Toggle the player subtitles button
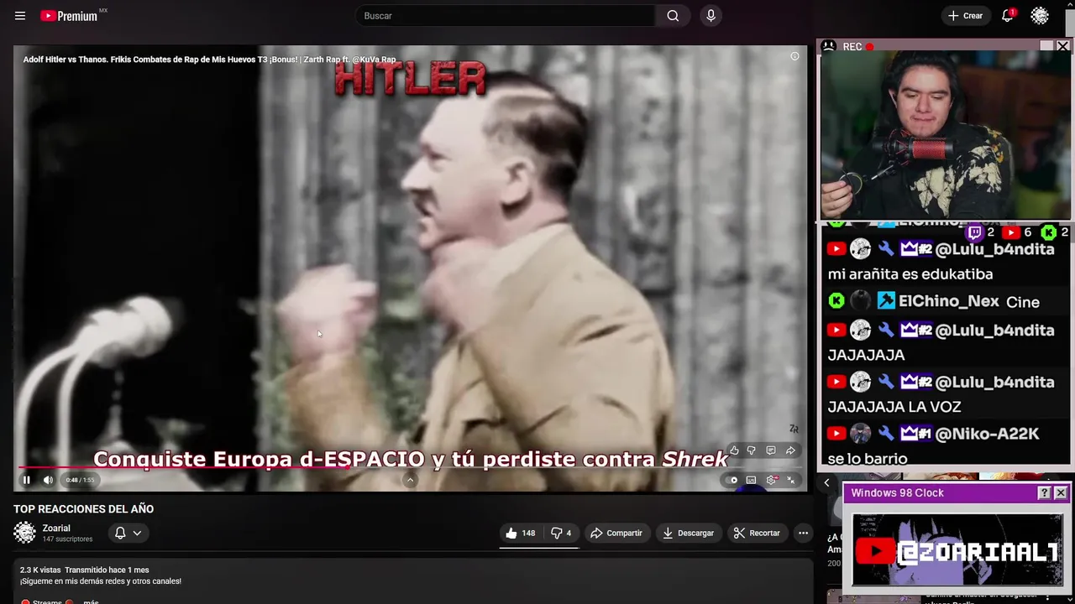This screenshot has height=604, width=1075. [751, 480]
